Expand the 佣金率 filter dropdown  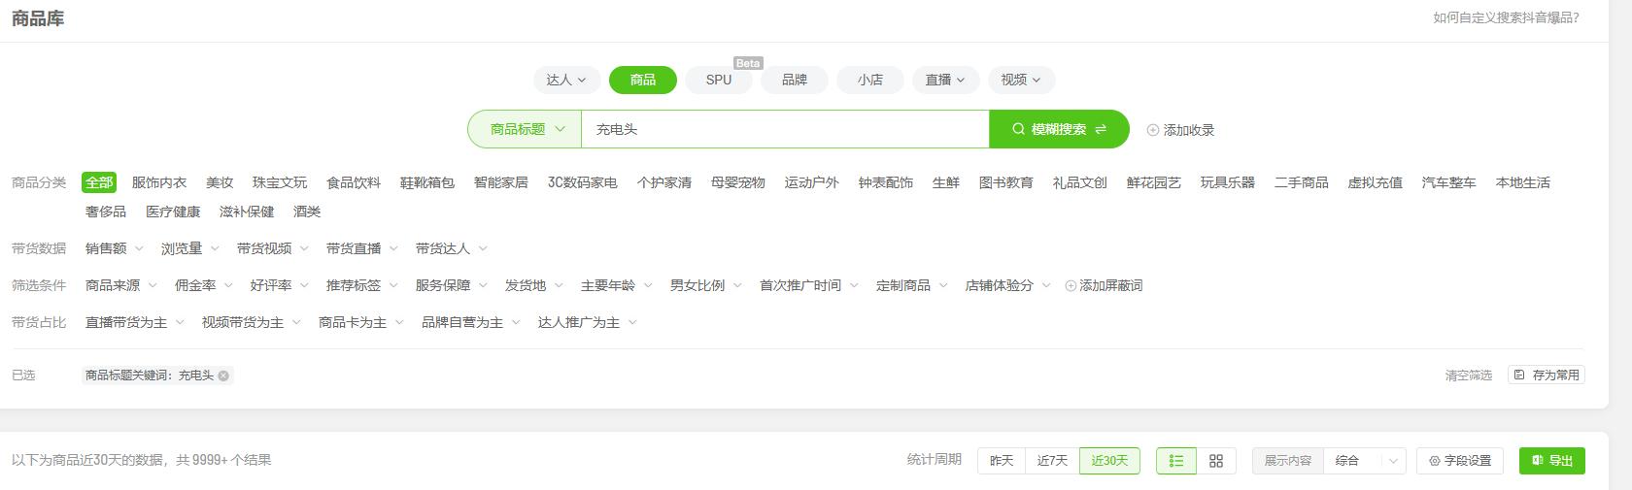pos(203,285)
